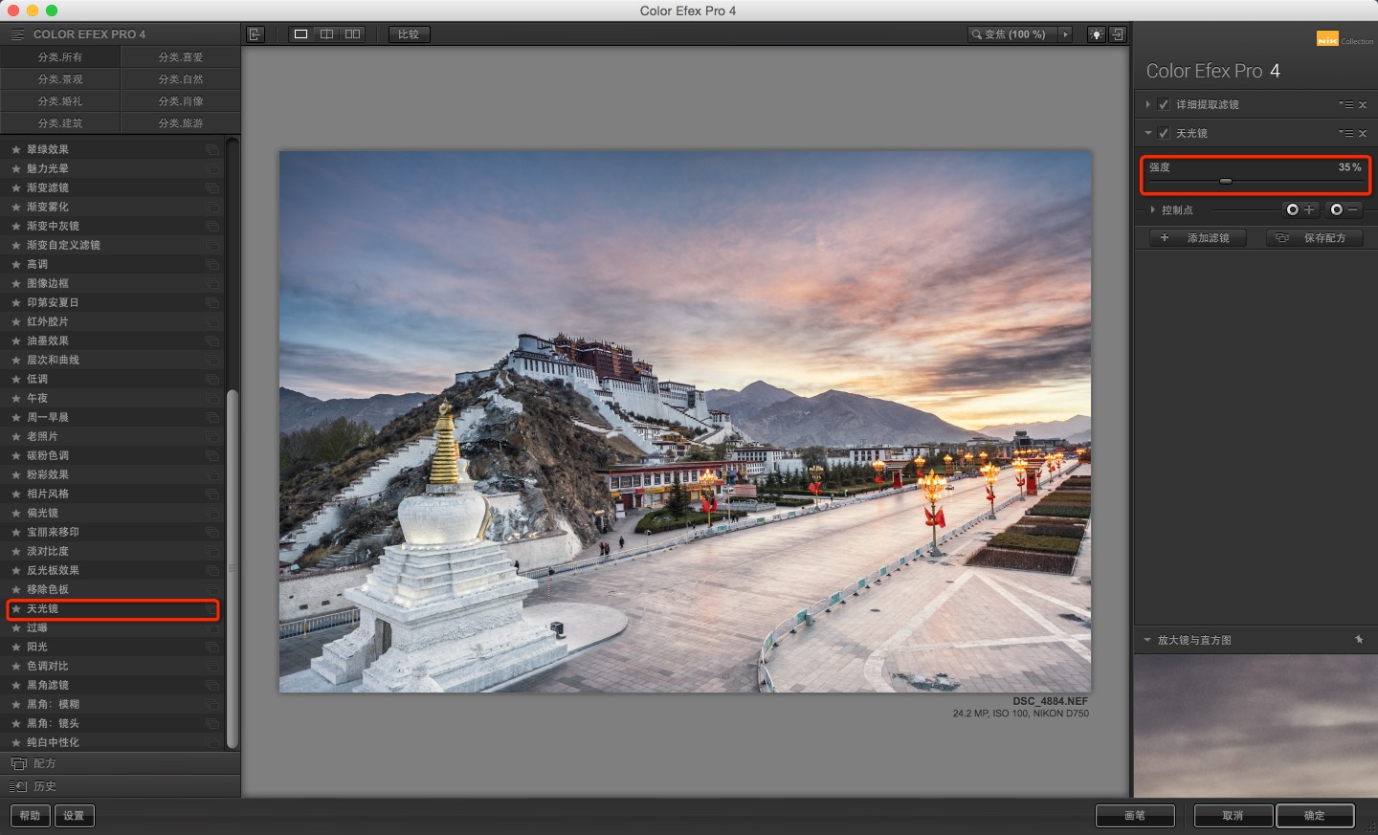Favorite star for 油墨效果 filter
1378x835 pixels.
(x=16, y=341)
